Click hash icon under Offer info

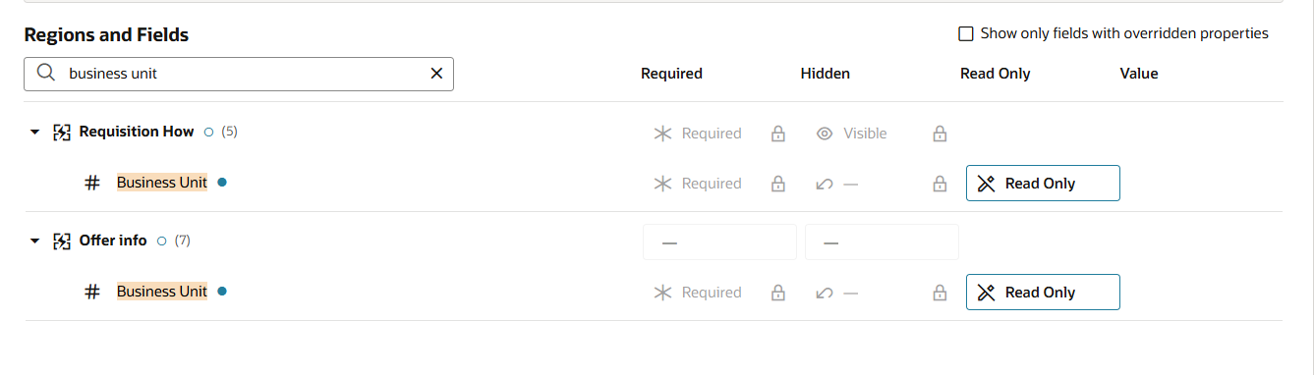coord(92,292)
